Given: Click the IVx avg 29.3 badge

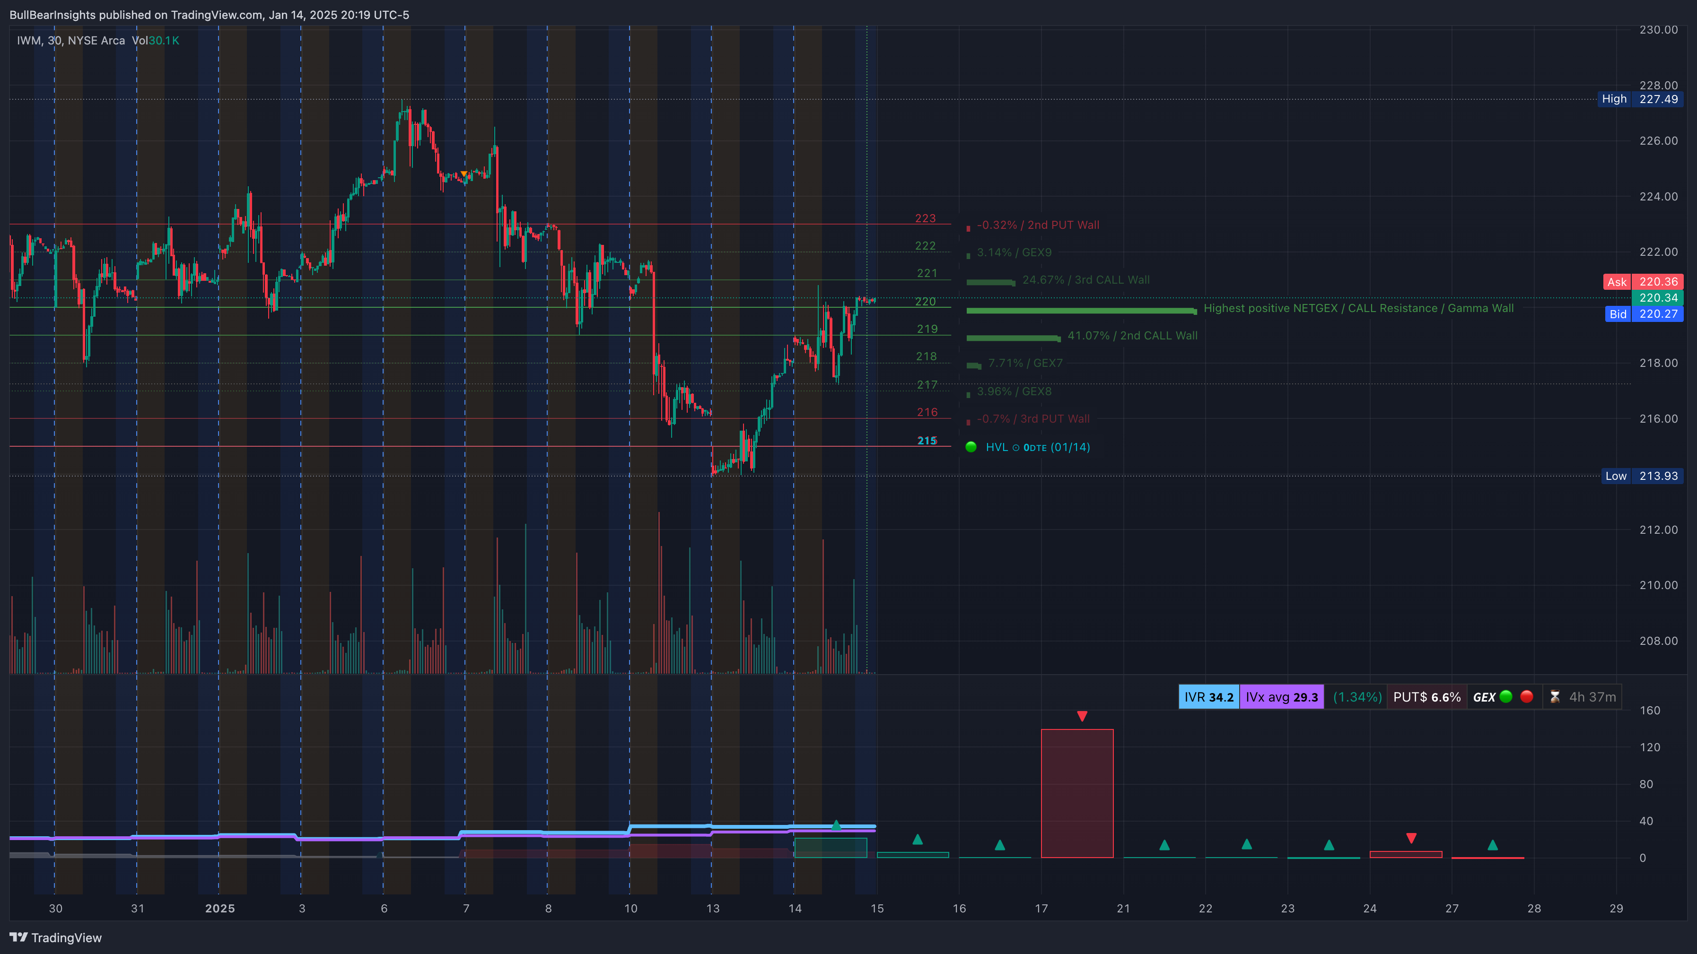Looking at the screenshot, I should (x=1282, y=697).
